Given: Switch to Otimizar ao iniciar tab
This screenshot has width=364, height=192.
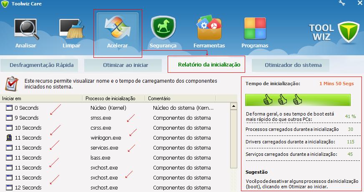Looking at the screenshot, I should pyautogui.click(x=123, y=65).
